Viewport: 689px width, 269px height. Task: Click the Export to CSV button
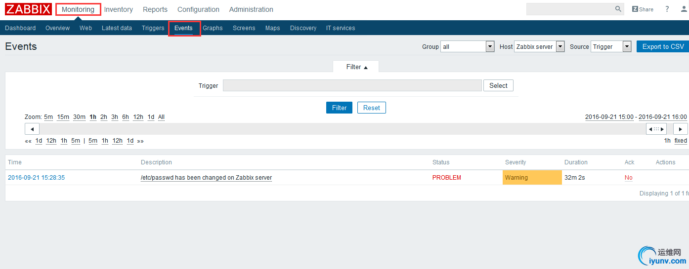(x=663, y=46)
